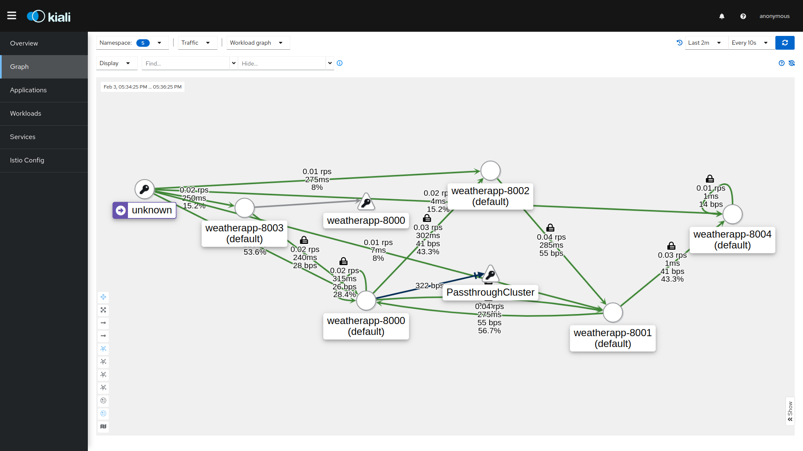
Task: Open the hamburger navigation menu
Action: tap(12, 16)
